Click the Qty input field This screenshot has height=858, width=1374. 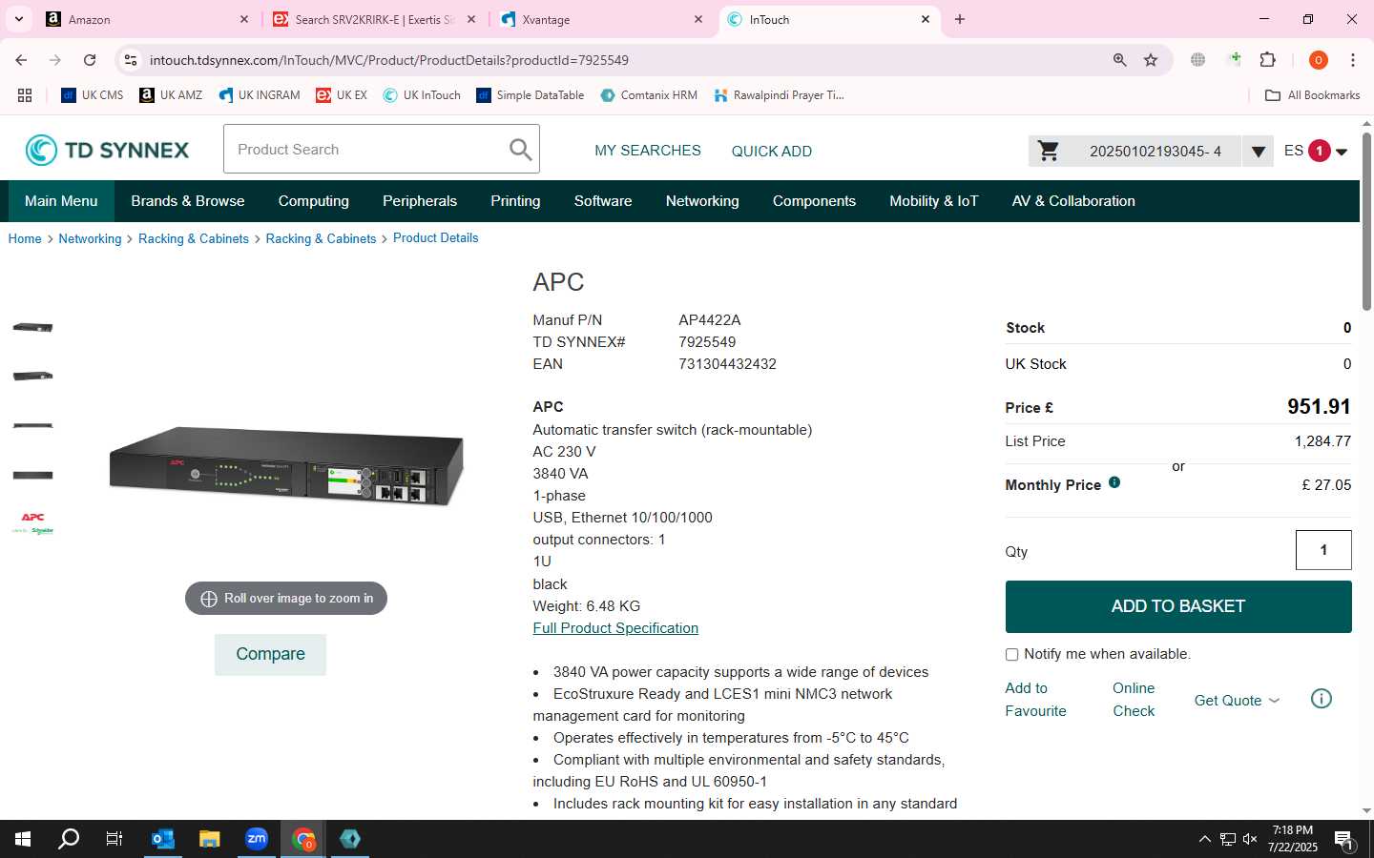tap(1323, 550)
